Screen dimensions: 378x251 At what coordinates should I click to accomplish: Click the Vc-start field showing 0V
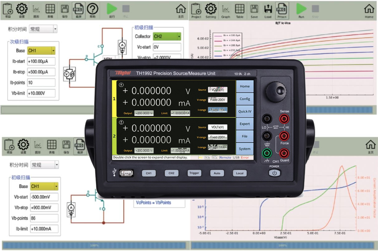[x=167, y=47]
